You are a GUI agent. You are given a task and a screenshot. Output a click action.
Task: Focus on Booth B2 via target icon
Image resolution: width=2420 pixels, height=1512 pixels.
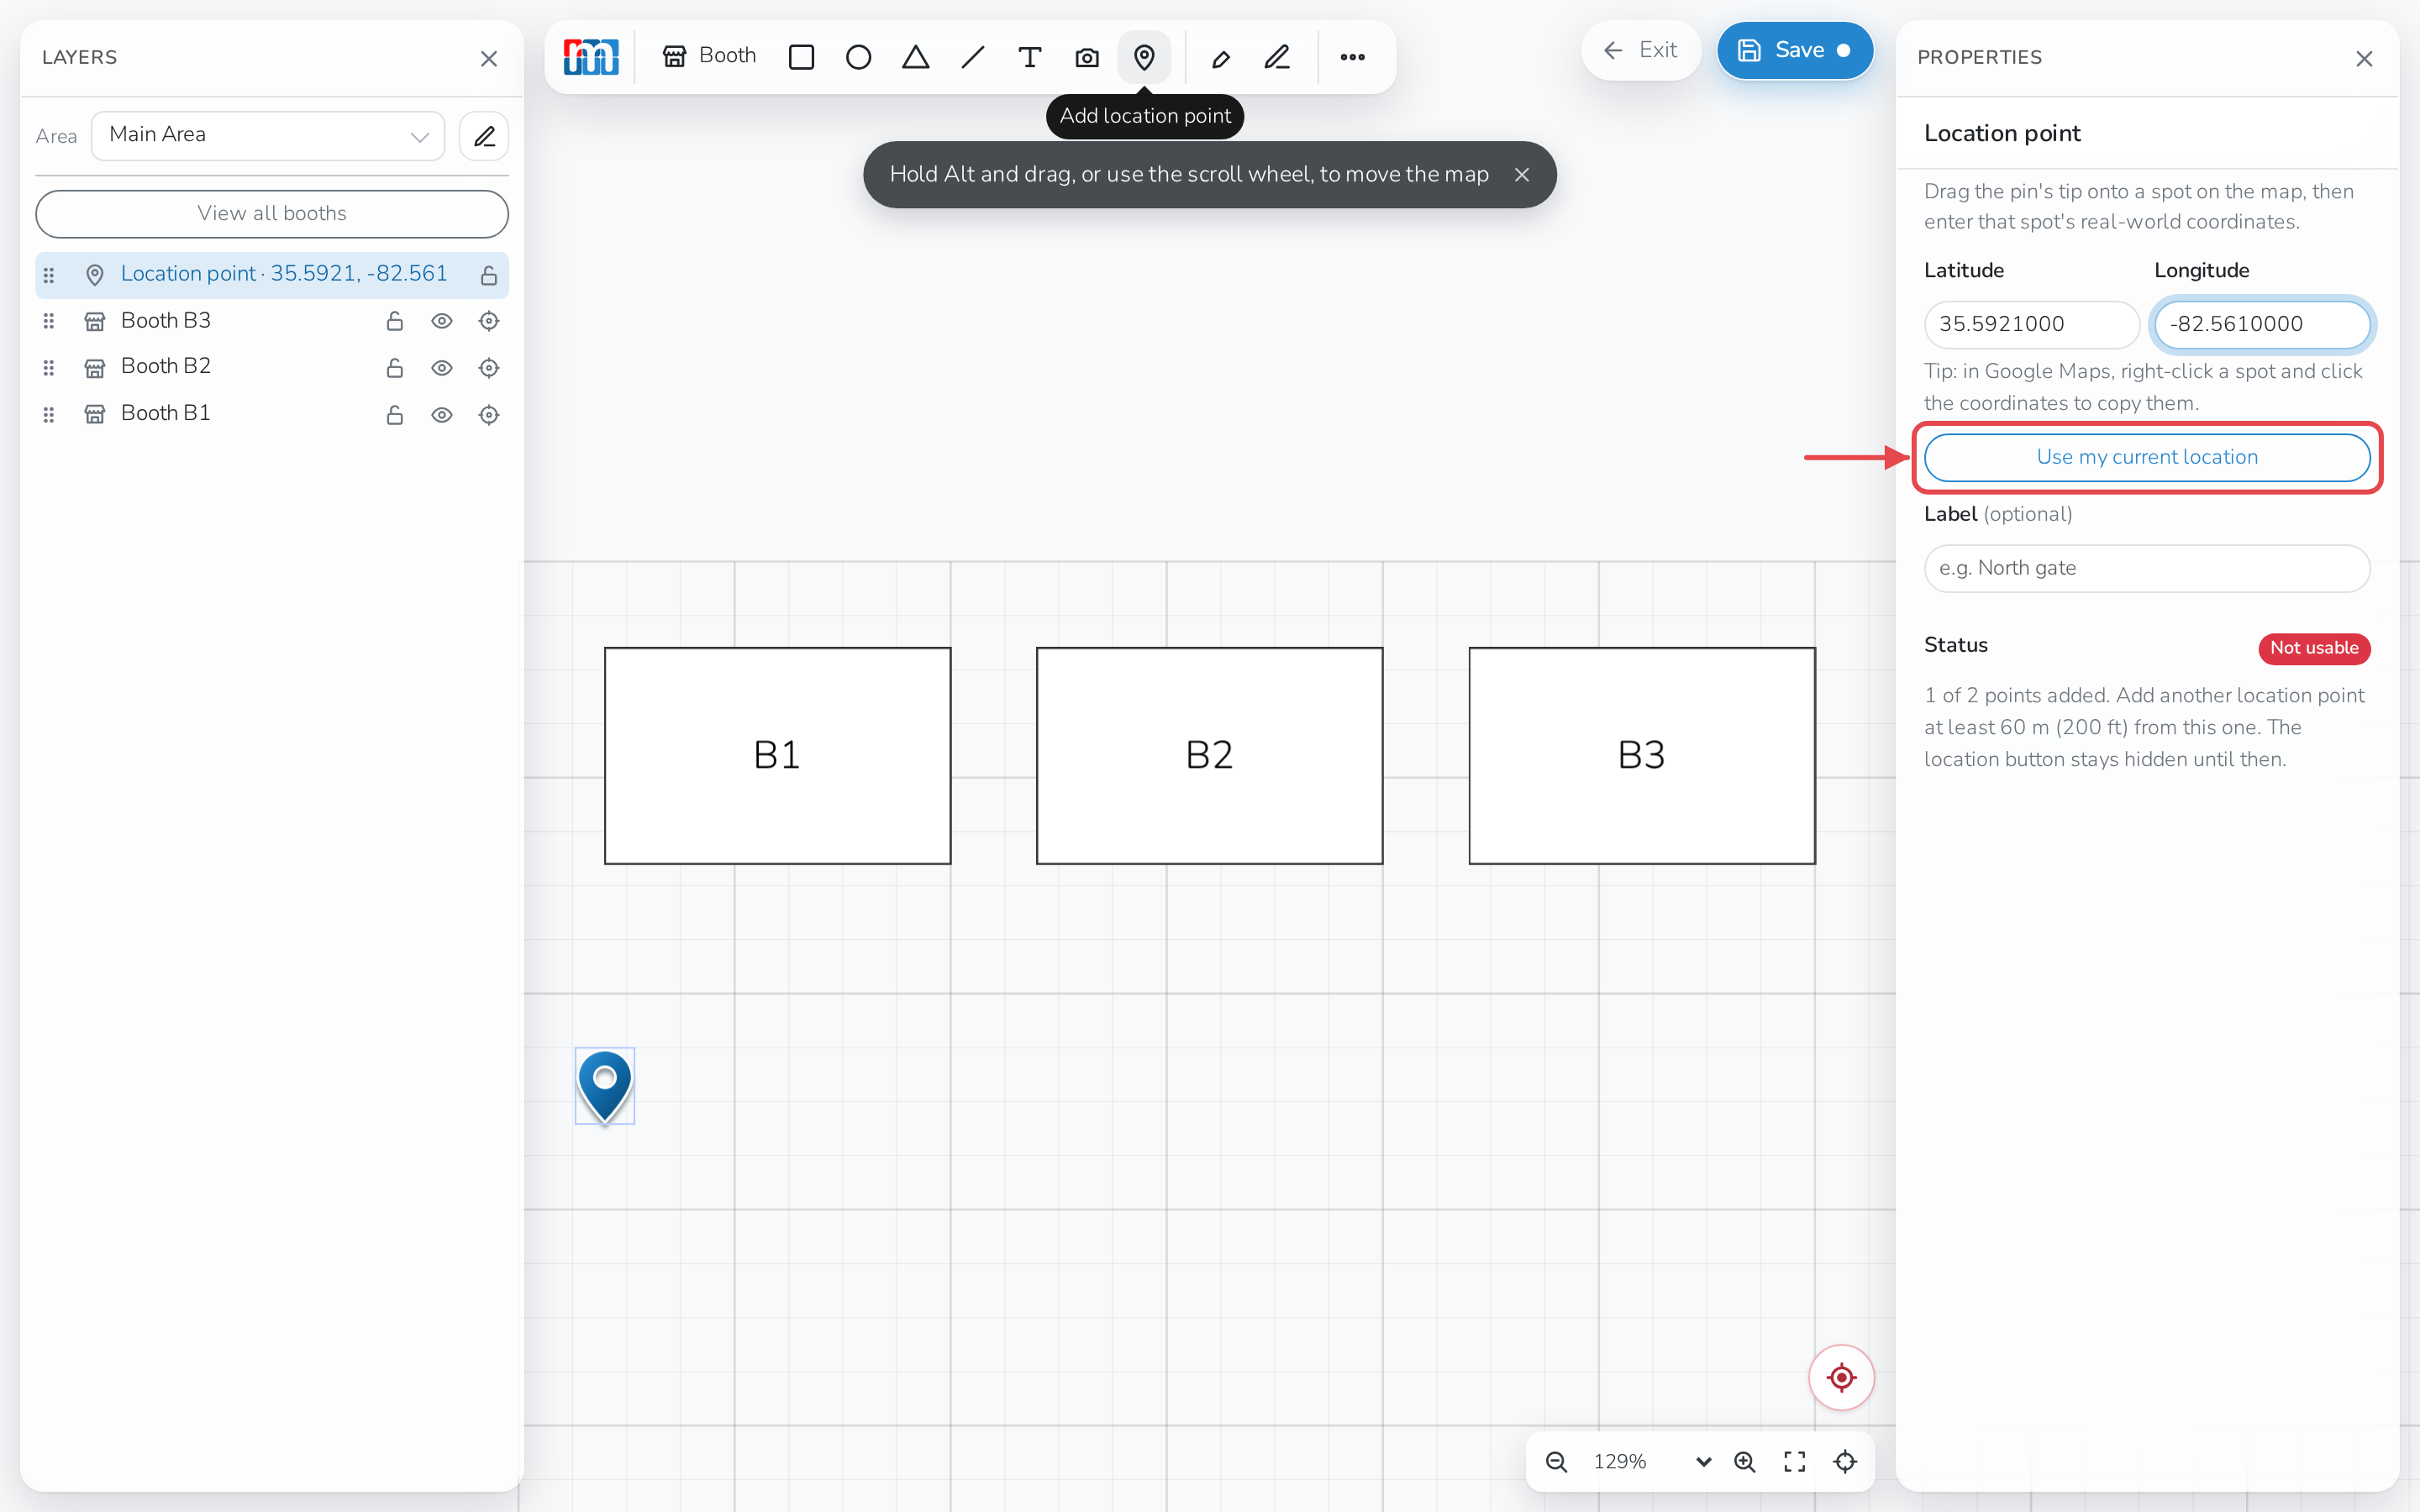[489, 368]
